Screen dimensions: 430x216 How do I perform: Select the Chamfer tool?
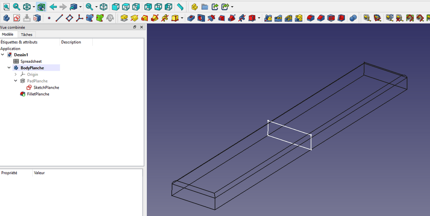320,18
